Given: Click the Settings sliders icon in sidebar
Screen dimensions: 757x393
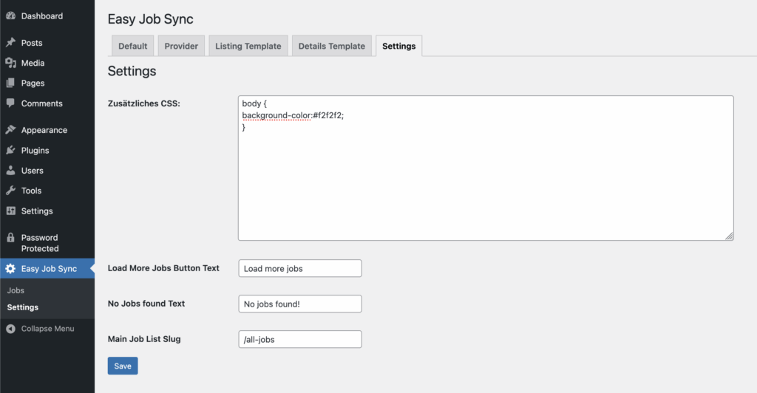Looking at the screenshot, I should click(x=10, y=211).
